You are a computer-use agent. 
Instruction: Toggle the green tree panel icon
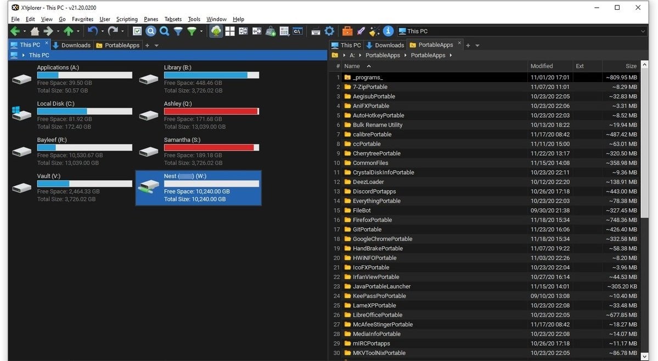pos(216,31)
